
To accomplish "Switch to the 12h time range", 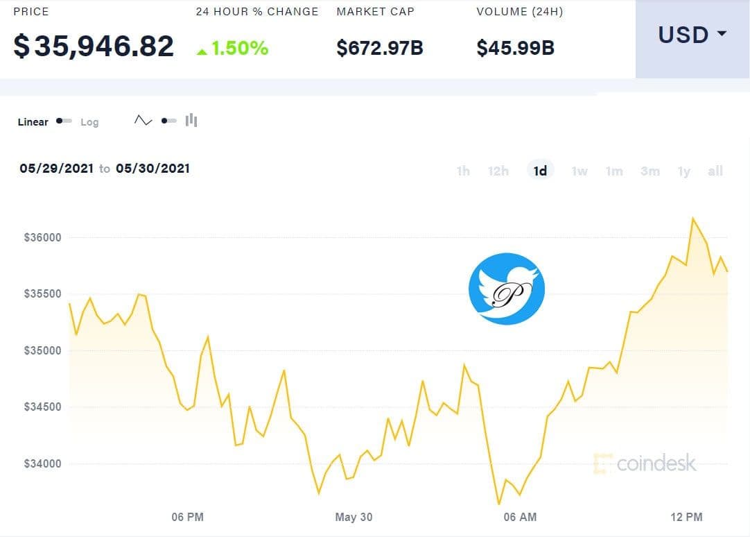I will coord(498,171).
